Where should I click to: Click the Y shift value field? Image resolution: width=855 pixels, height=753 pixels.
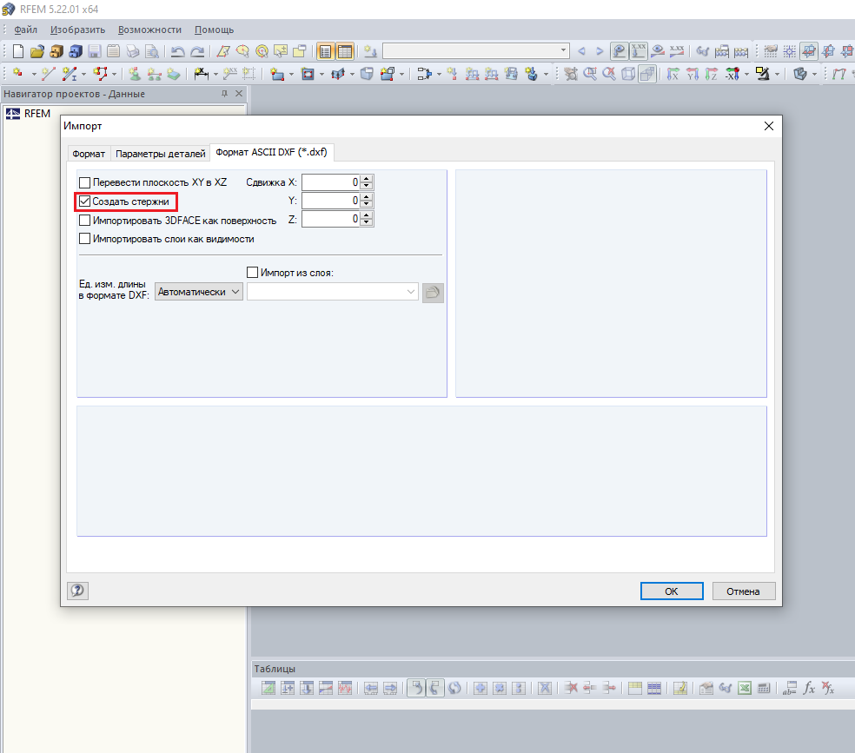tap(331, 201)
